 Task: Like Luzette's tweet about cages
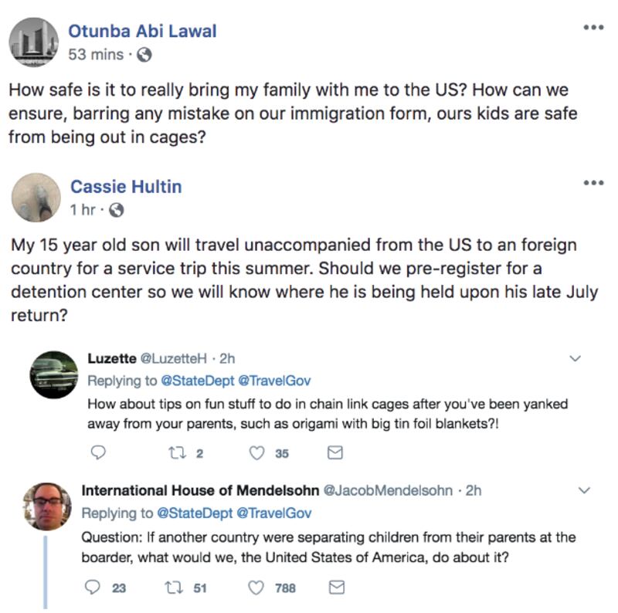coord(258,453)
